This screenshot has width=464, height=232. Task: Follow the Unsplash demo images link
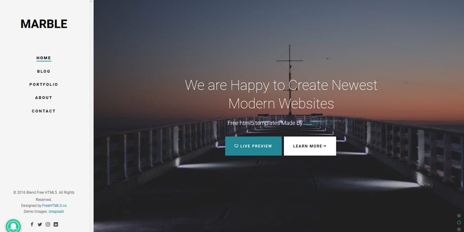pos(56,212)
